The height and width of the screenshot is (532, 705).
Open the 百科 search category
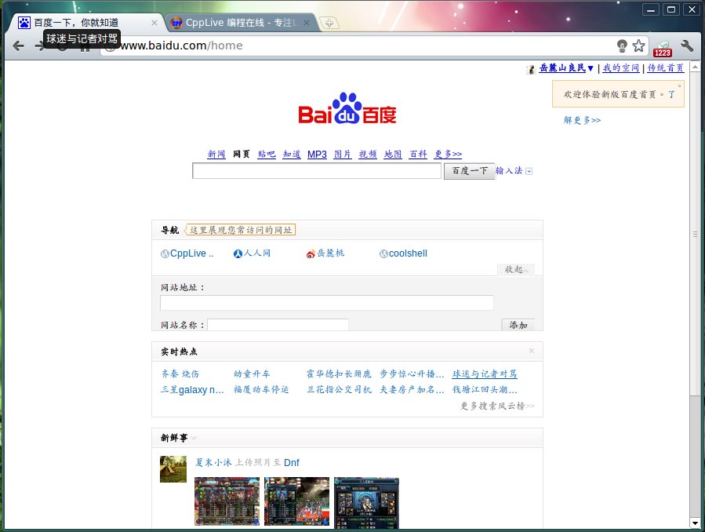pyautogui.click(x=418, y=155)
